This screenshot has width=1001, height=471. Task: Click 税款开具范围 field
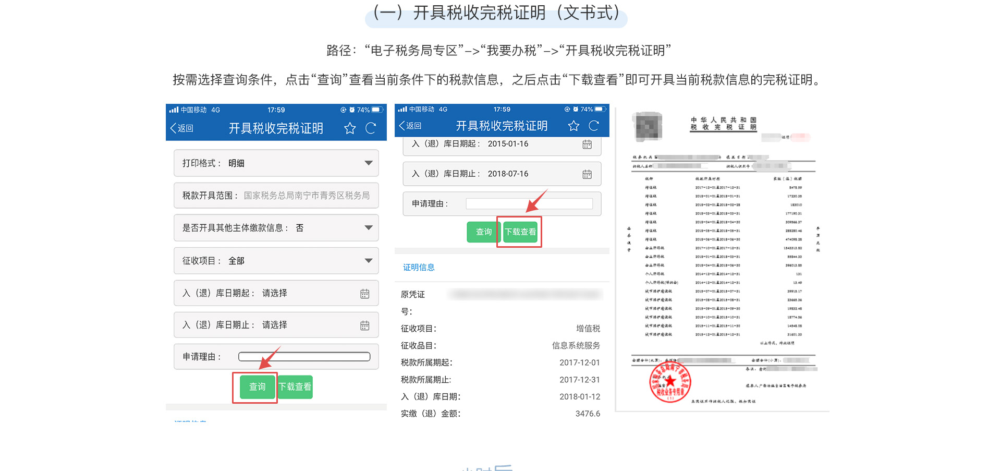(x=276, y=196)
